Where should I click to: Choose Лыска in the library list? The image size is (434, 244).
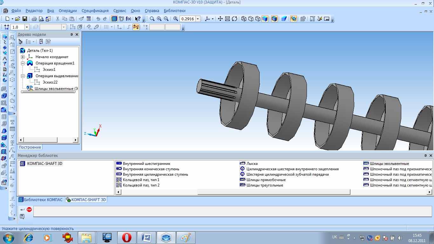click(252, 164)
